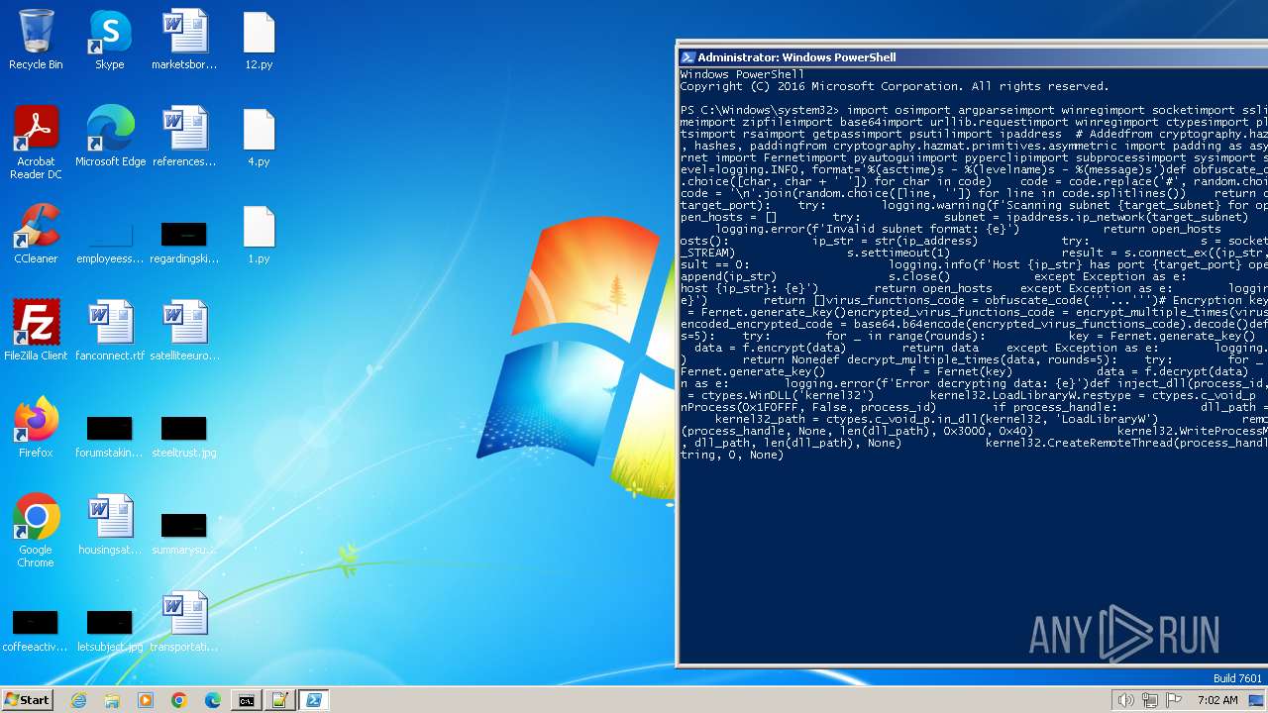Screen dimensions: 1268x713
Task: Select the housingsat Word document icon
Action: point(110,525)
